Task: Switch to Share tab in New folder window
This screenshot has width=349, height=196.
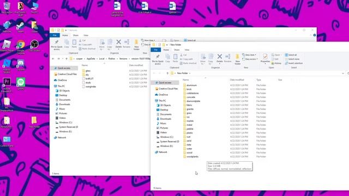Action: click(x=177, y=50)
